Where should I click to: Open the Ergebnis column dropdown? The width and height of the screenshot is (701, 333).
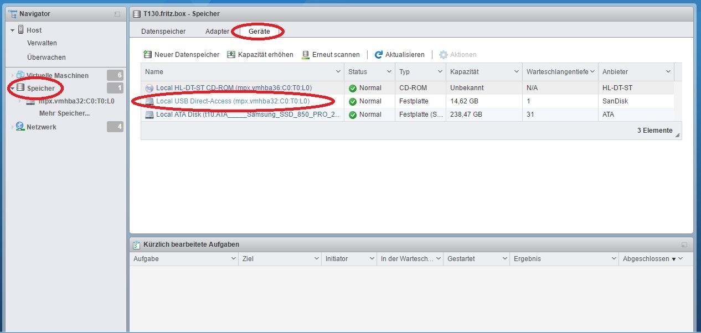click(614, 259)
